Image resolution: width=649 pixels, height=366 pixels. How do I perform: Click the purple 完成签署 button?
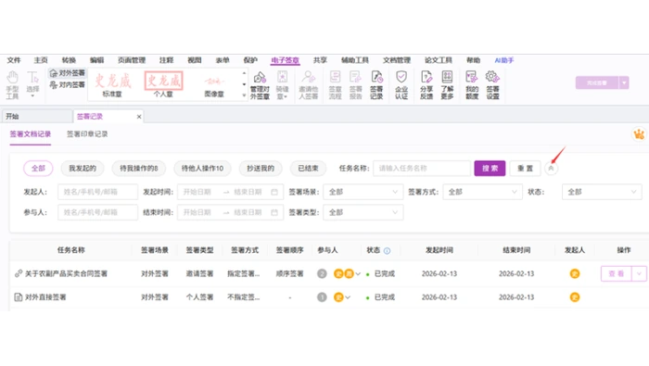pyautogui.click(x=597, y=82)
